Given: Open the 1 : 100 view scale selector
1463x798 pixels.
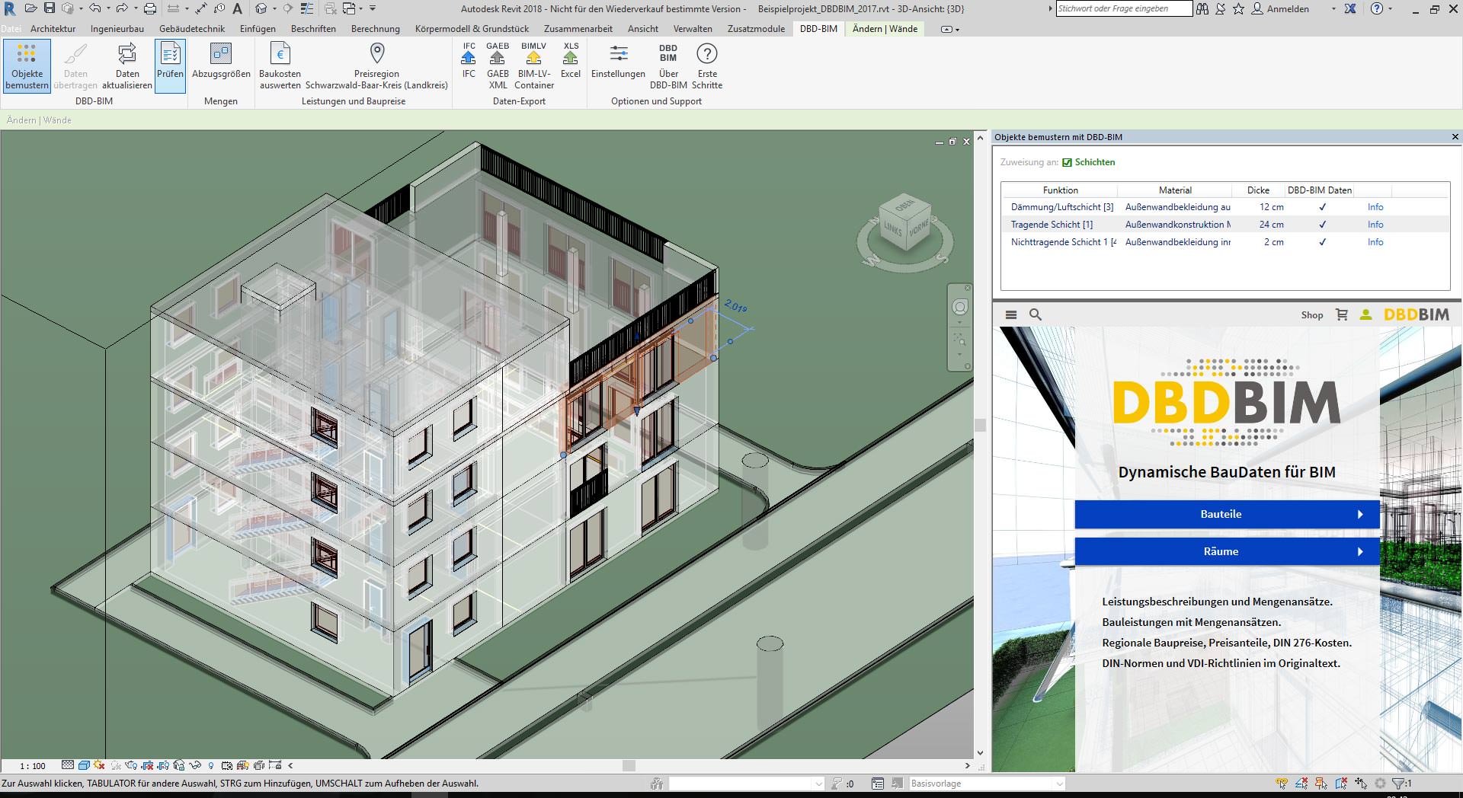Looking at the screenshot, I should point(33,765).
